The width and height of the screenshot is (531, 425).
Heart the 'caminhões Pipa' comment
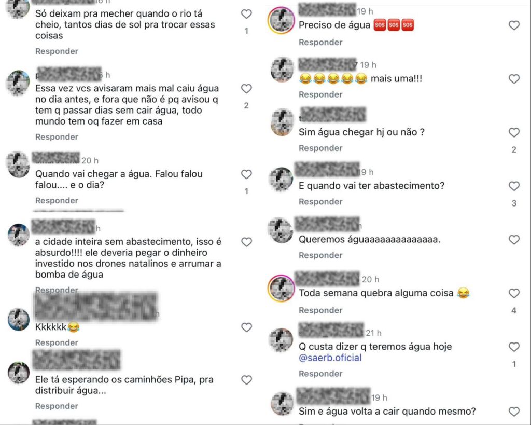[x=246, y=380]
